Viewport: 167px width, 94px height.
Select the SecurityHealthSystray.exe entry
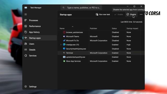pyautogui.click(x=76, y=49)
